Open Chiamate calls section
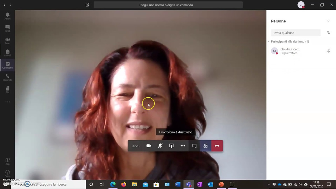The height and width of the screenshot is (189, 336). 8,78
